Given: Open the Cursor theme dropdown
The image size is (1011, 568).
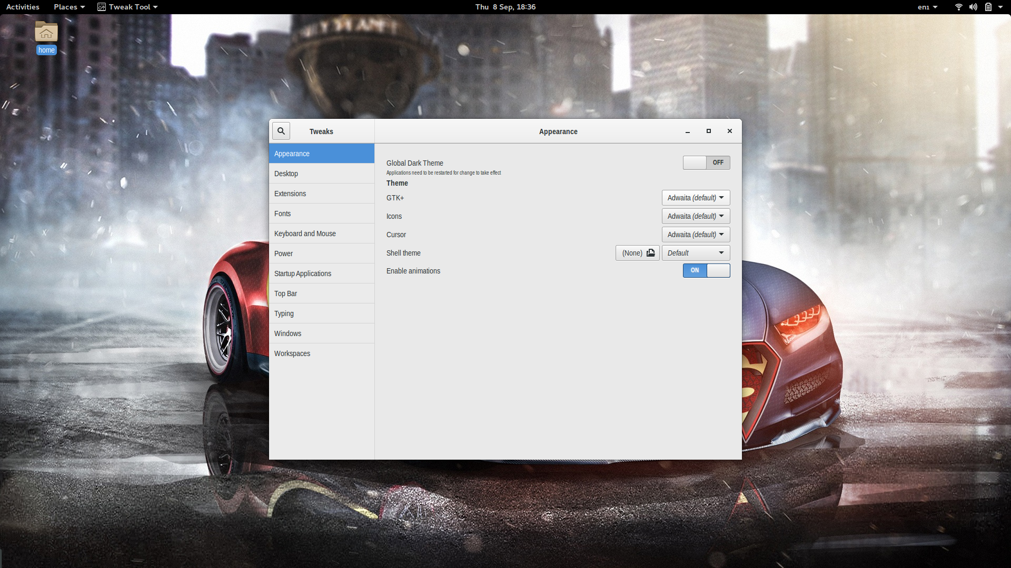Looking at the screenshot, I should point(696,235).
